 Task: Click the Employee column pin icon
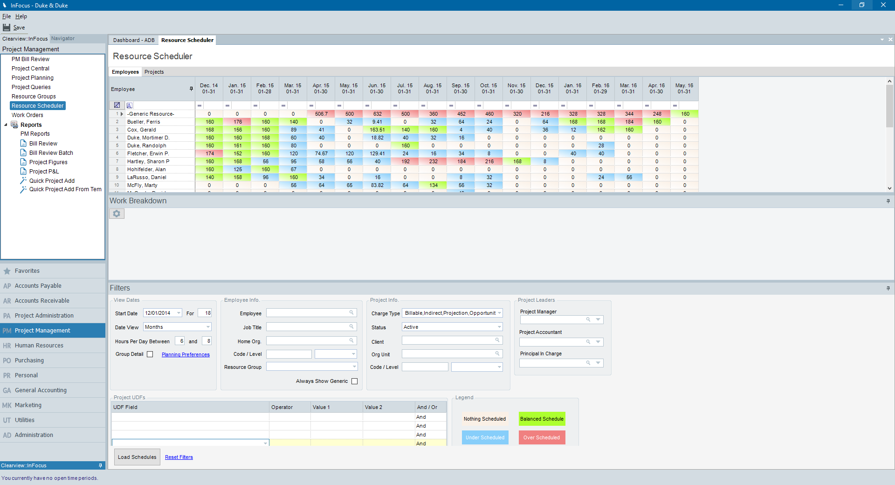pos(191,89)
